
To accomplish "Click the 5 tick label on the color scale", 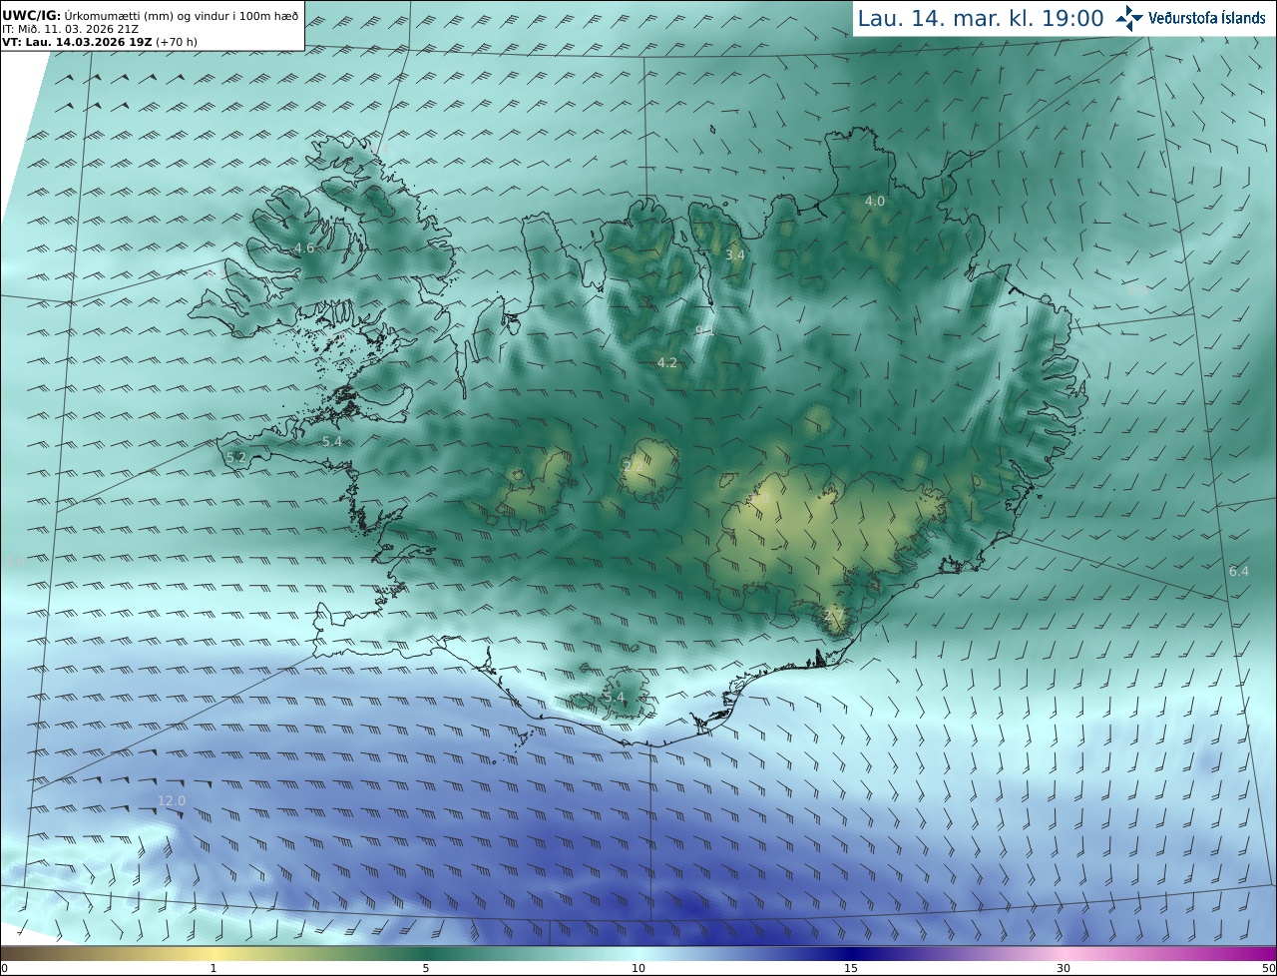I will [426, 968].
